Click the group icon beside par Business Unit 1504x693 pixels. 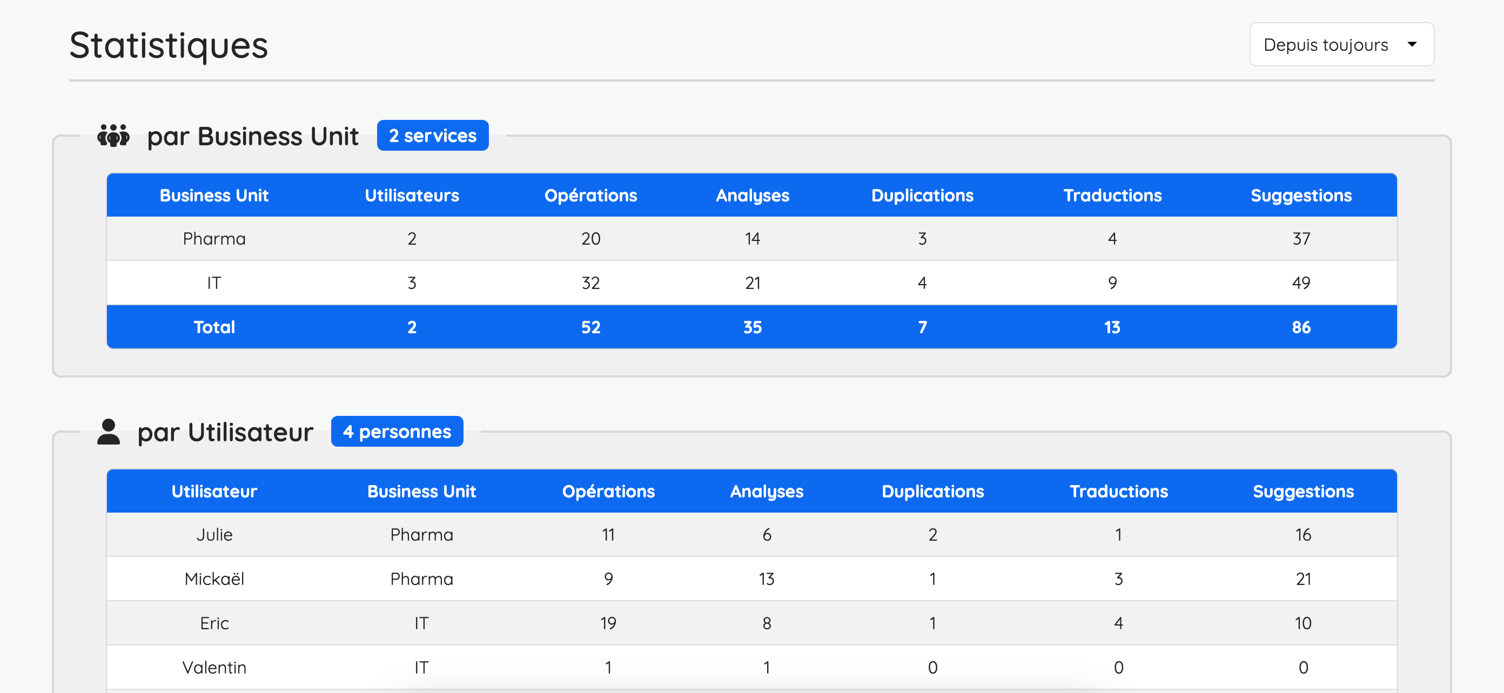(113, 136)
